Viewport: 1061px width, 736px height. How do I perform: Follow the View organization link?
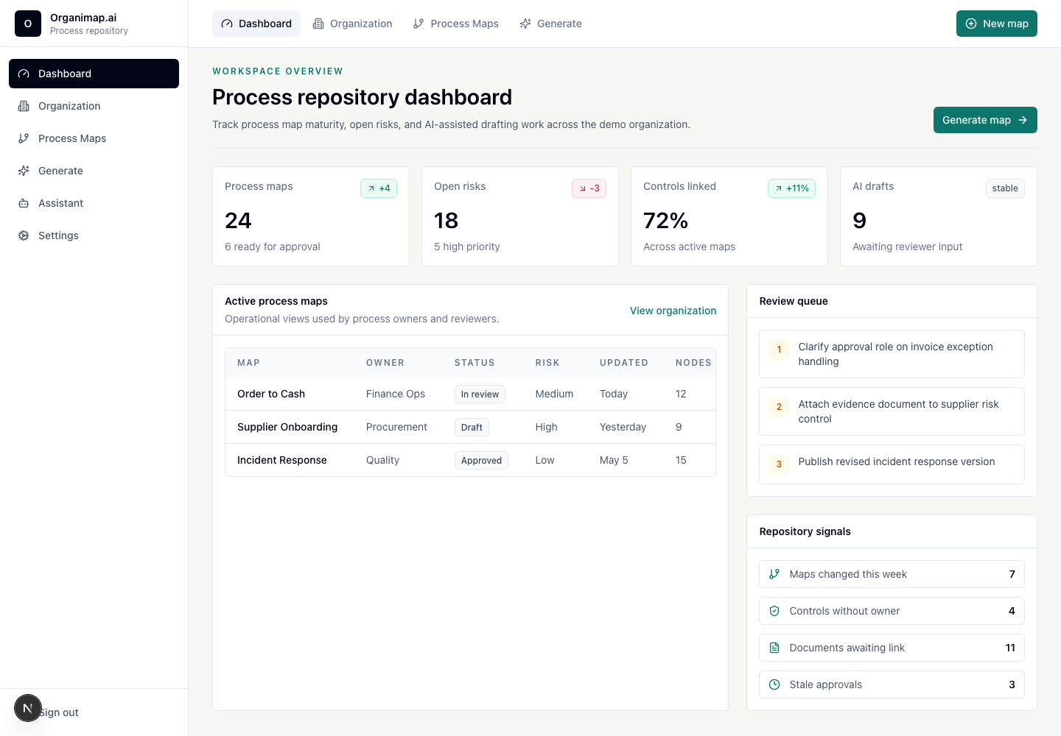pyautogui.click(x=673, y=311)
